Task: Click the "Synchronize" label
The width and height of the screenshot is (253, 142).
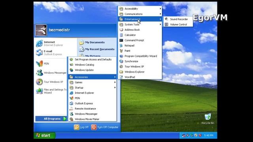Action: point(131,62)
